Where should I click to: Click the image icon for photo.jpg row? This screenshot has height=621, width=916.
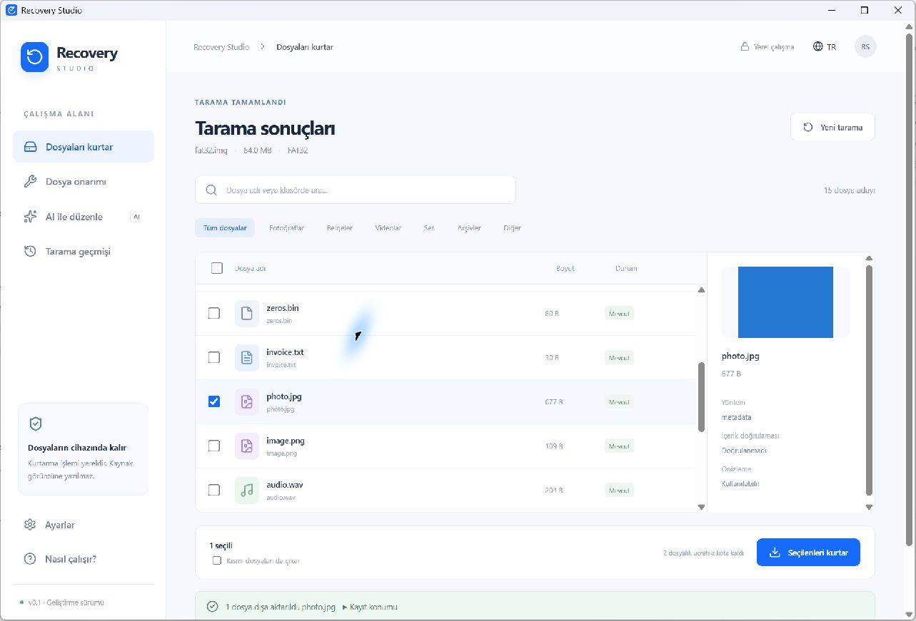247,402
